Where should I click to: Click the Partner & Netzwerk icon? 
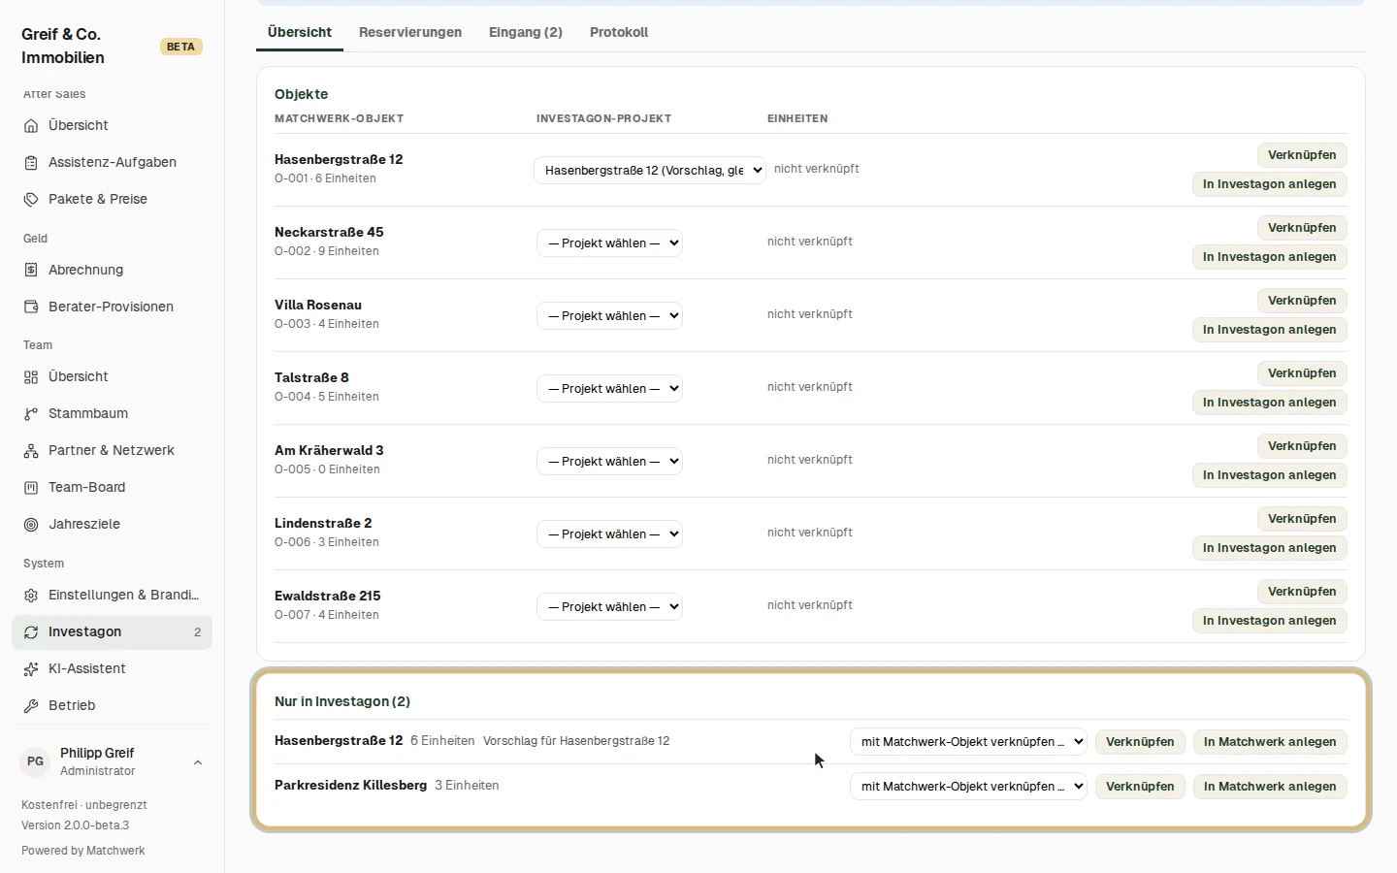point(31,451)
